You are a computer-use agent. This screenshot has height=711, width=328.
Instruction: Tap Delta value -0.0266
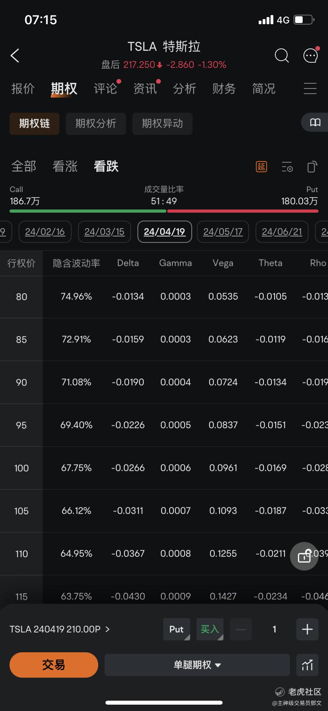point(128,468)
